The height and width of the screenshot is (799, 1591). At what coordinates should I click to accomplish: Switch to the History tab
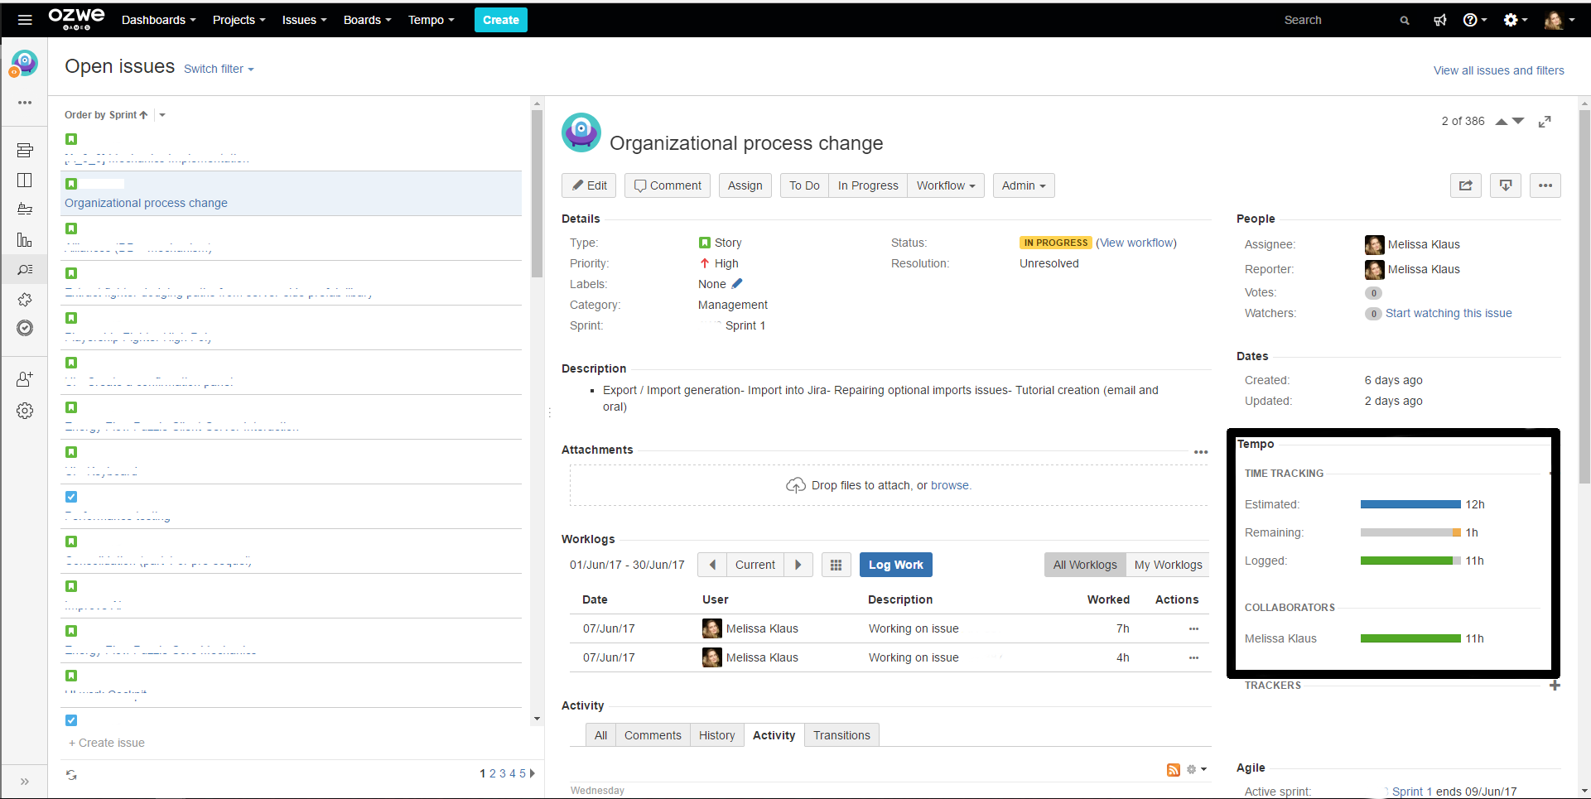(x=716, y=735)
